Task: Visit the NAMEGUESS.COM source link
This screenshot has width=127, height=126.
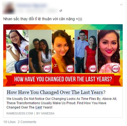Action: [x=20, y=113]
